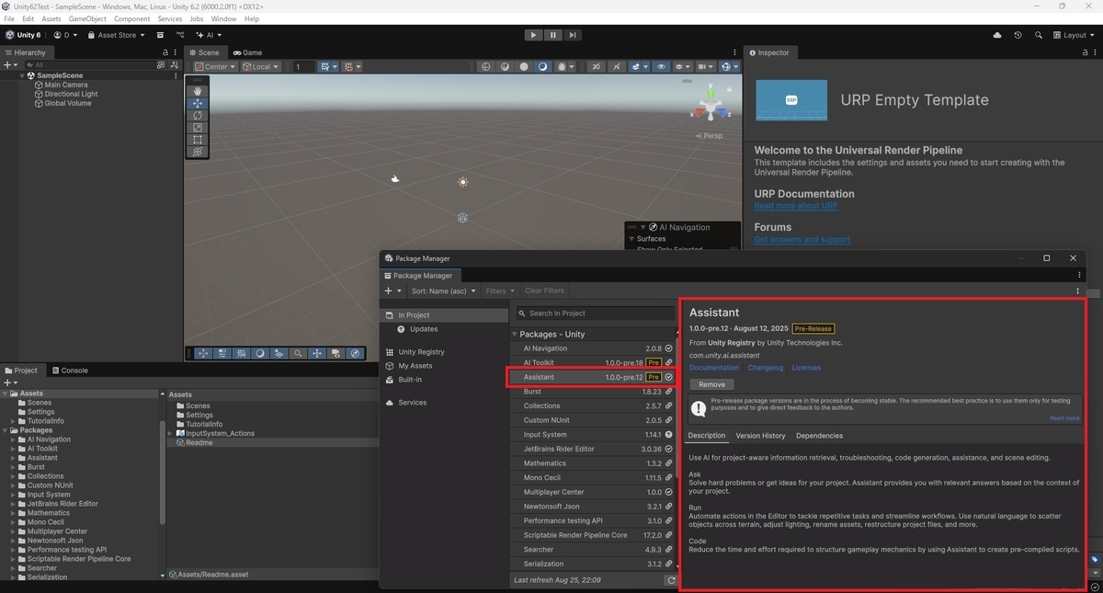Switch to the Console tab

point(69,371)
